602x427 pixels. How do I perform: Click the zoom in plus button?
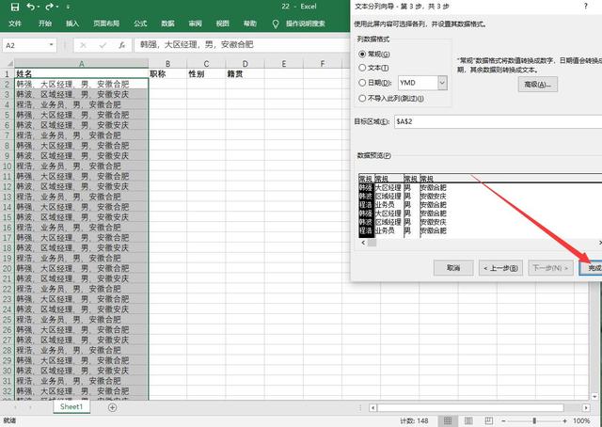(564, 421)
